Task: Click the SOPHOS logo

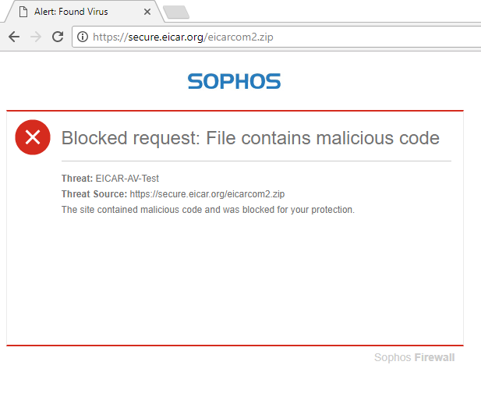Action: coord(234,81)
